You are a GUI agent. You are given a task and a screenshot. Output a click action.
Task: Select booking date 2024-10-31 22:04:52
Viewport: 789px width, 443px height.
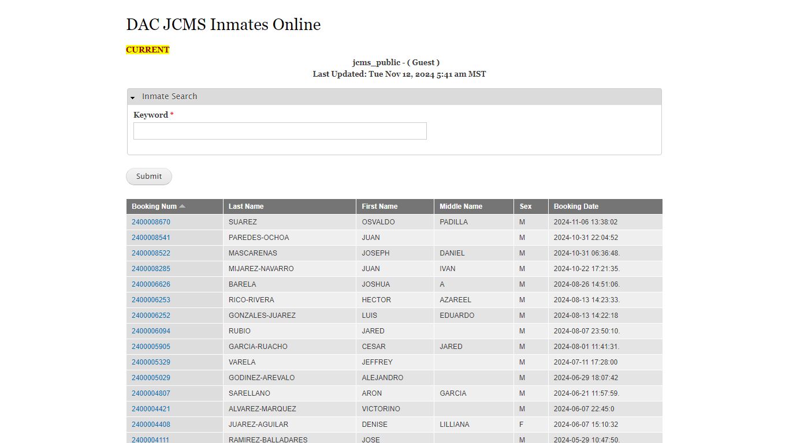(605, 238)
